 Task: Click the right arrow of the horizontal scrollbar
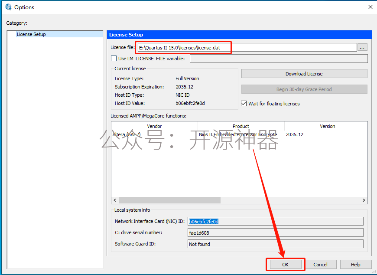364,200
